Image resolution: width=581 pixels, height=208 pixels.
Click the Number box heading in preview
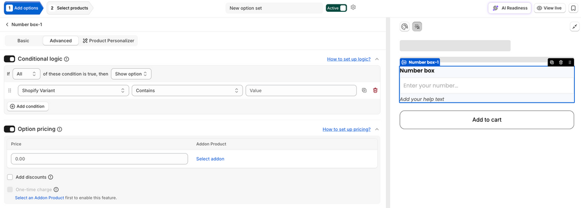tap(417, 70)
